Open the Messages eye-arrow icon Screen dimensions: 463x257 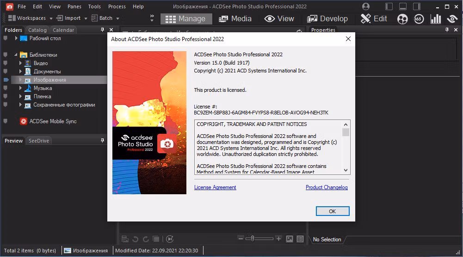(452, 19)
